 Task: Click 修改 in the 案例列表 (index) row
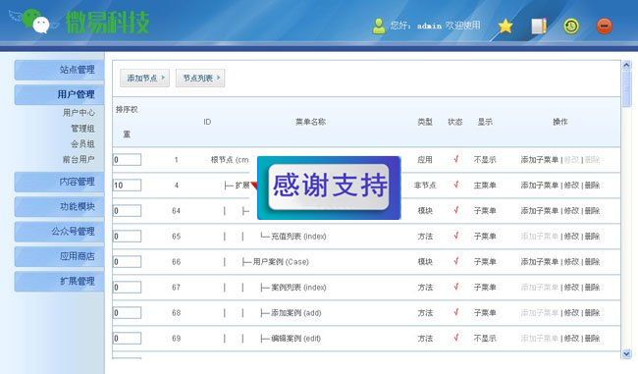(x=571, y=288)
